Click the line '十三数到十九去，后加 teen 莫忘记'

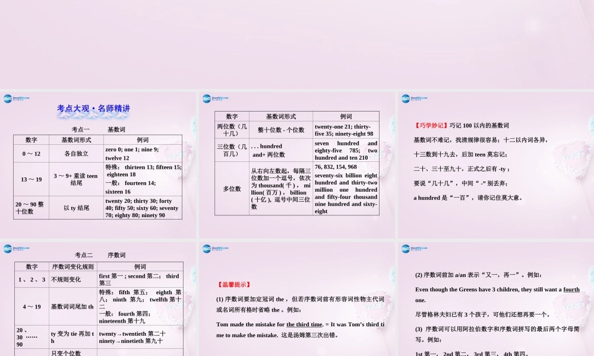460,154
